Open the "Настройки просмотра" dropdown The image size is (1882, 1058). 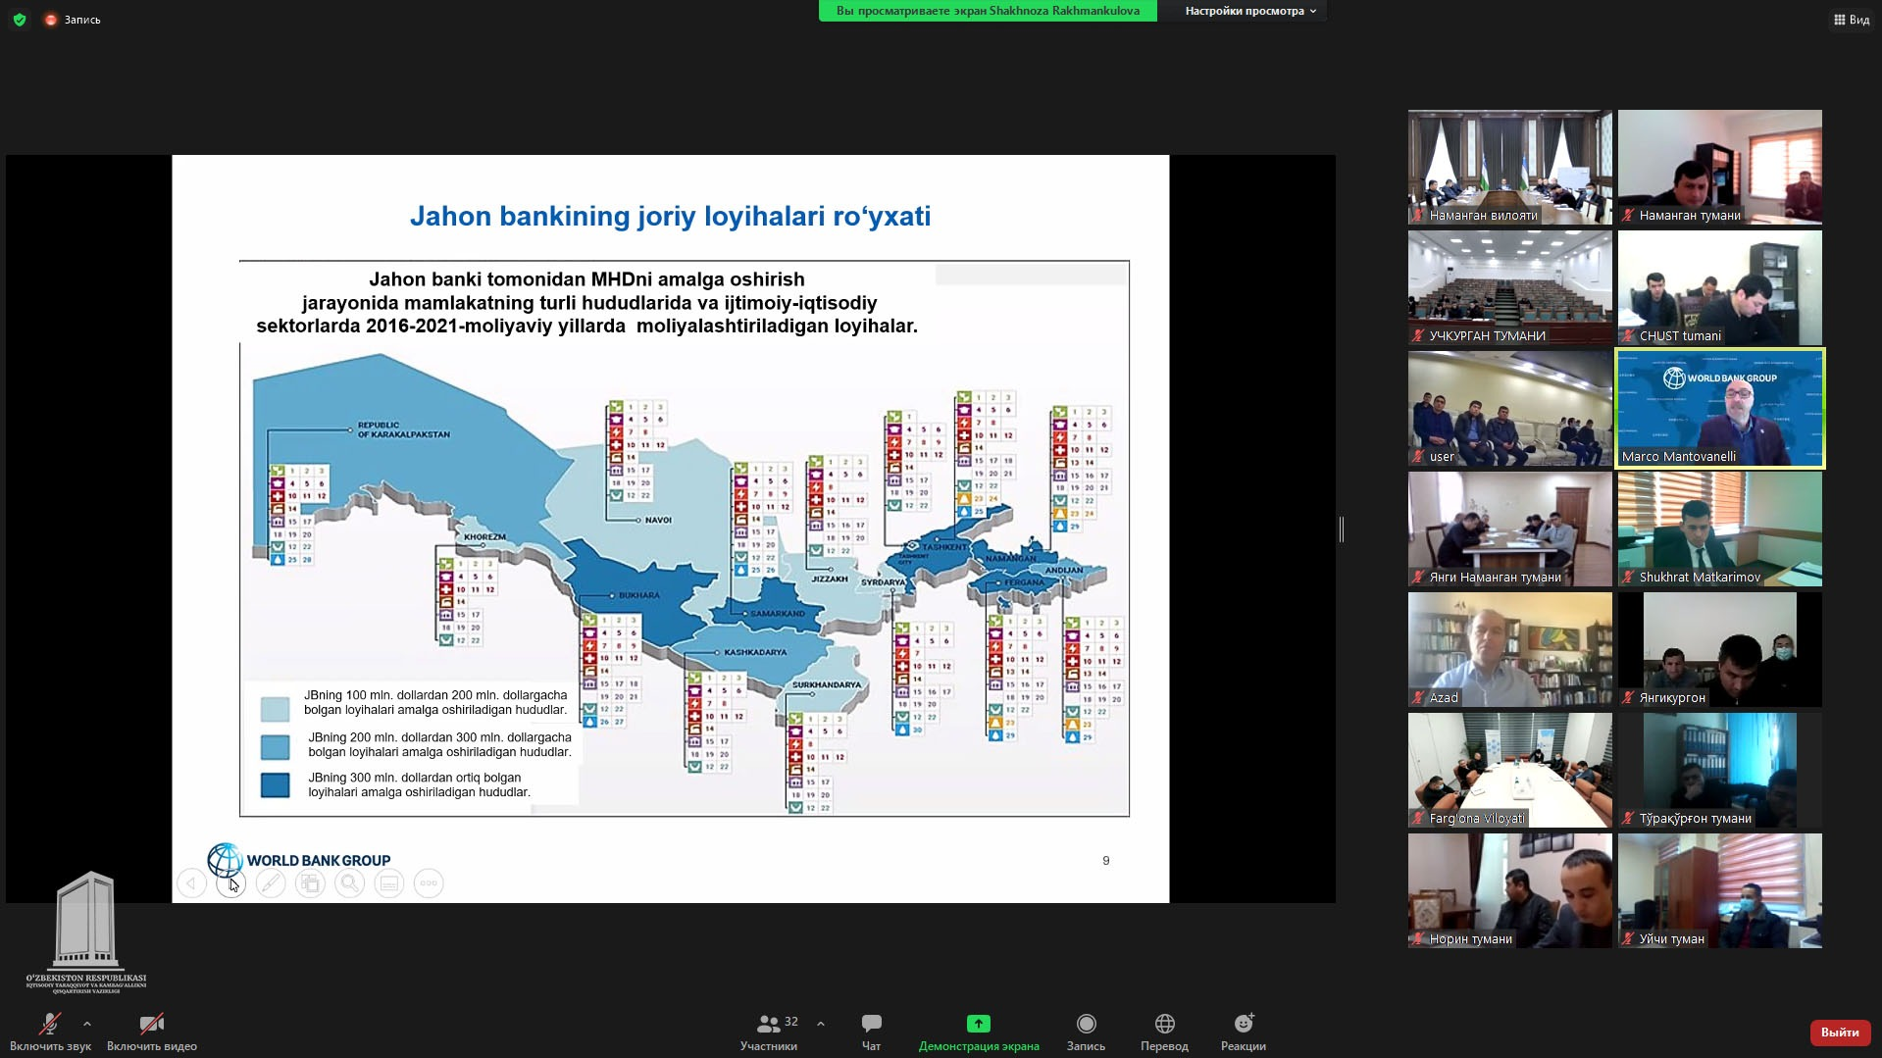click(1250, 11)
